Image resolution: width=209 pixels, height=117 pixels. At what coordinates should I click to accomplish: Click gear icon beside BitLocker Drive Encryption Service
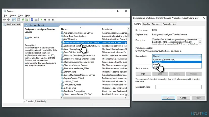[x=62, y=55]
